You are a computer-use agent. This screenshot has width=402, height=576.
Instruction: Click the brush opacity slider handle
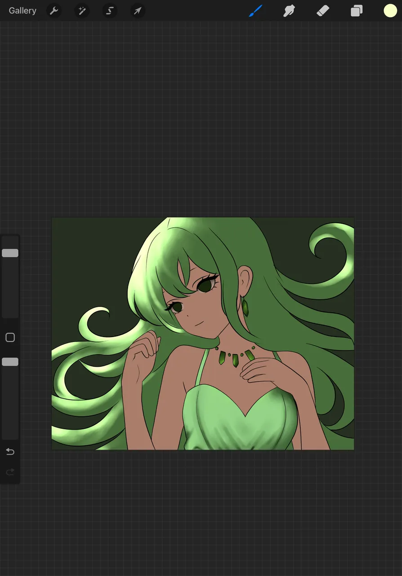pyautogui.click(x=10, y=362)
